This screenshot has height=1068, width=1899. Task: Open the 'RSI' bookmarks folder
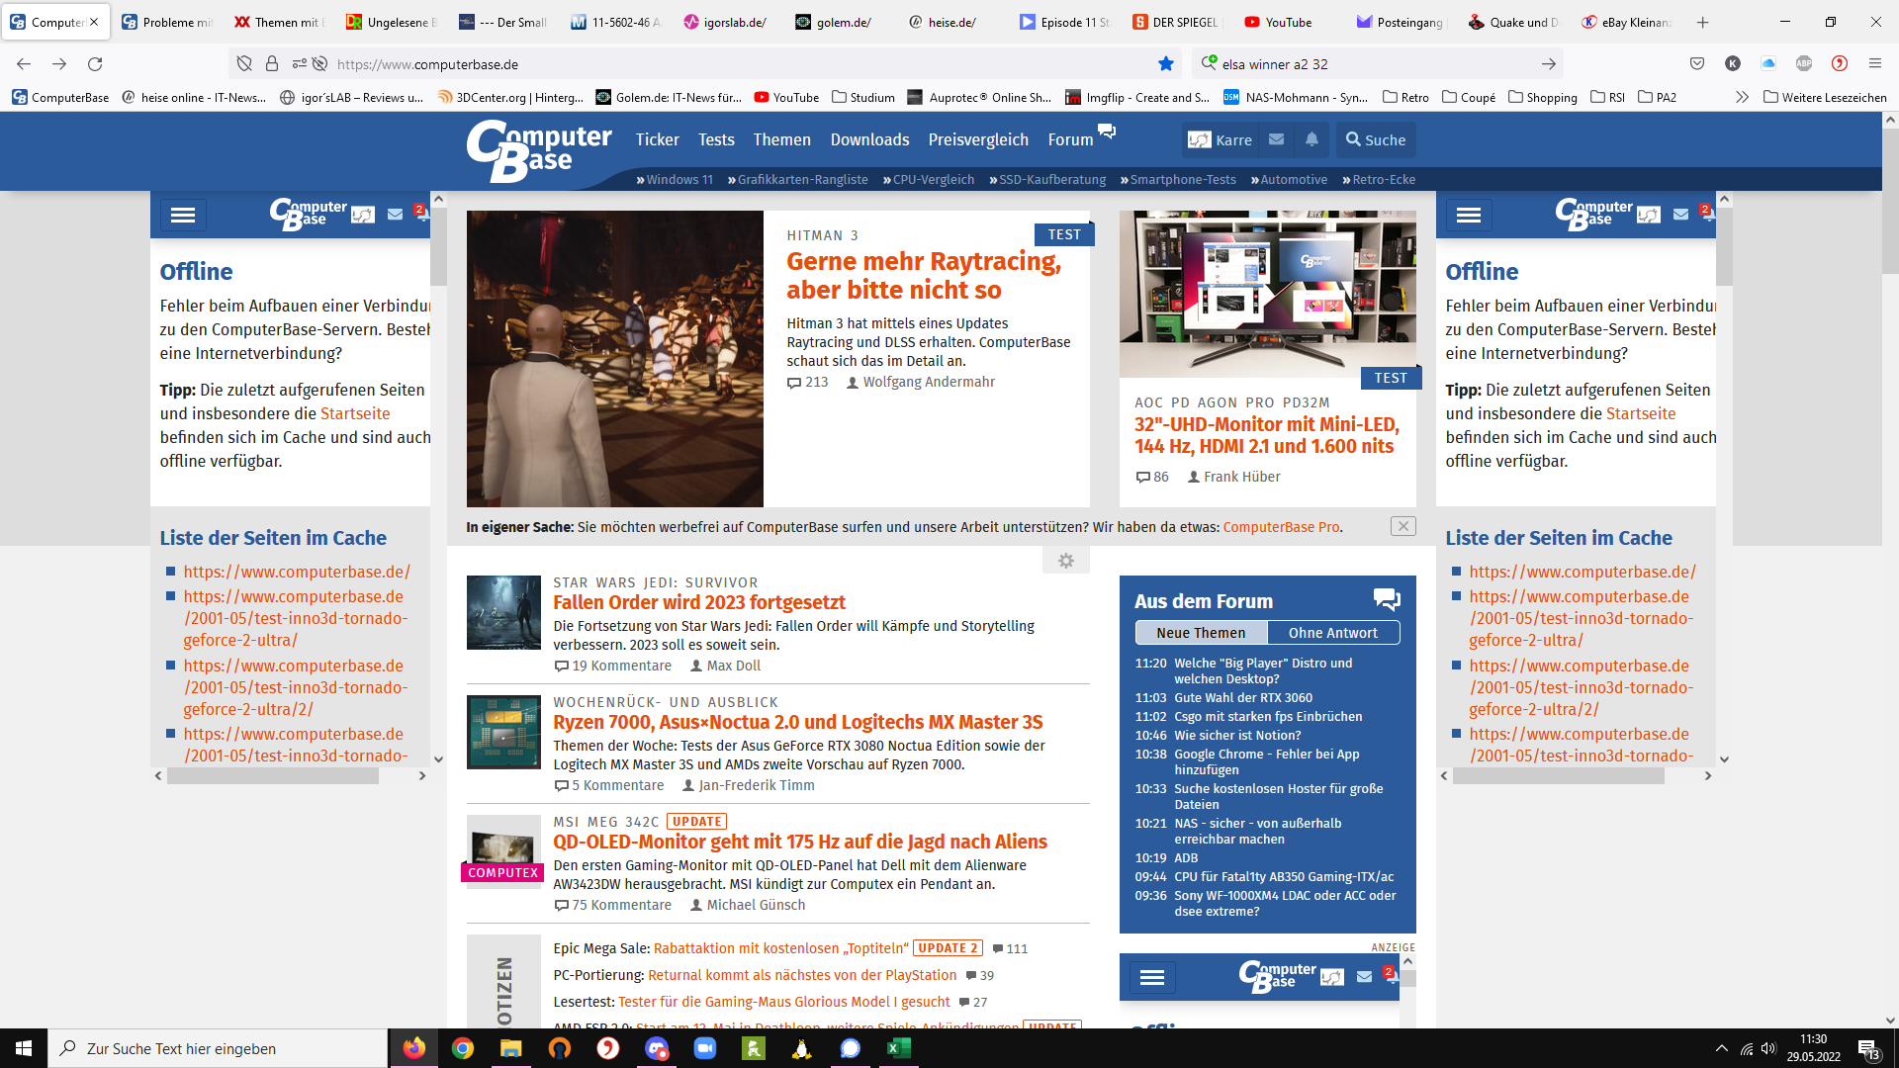[x=1608, y=97]
